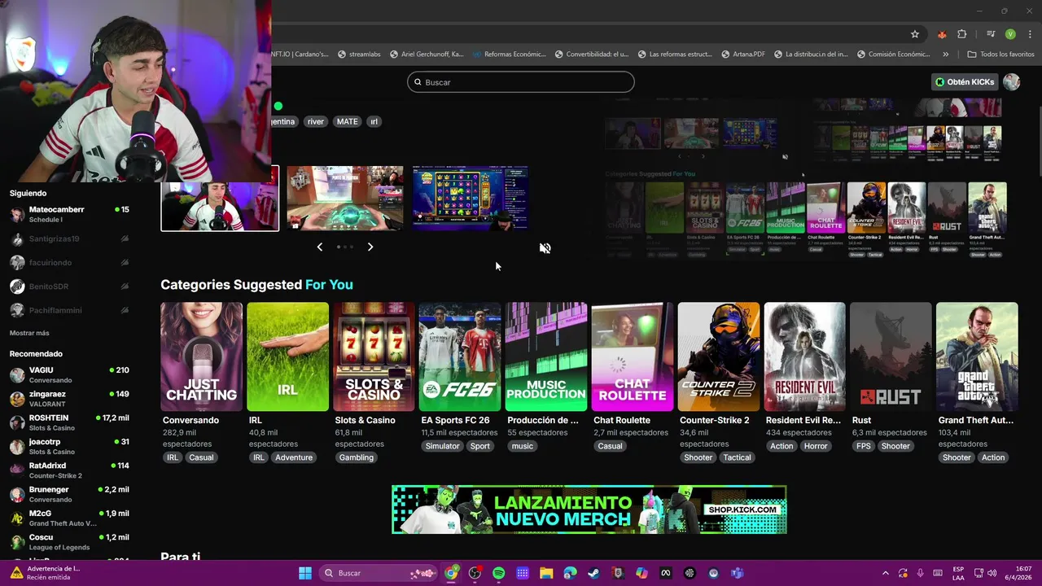The height and width of the screenshot is (586, 1042).
Task: Open Steam from the taskbar
Action: 593,573
